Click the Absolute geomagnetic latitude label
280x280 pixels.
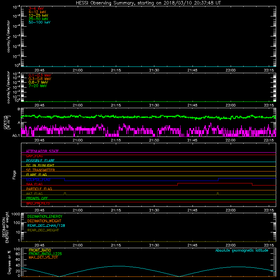click(x=242, y=250)
